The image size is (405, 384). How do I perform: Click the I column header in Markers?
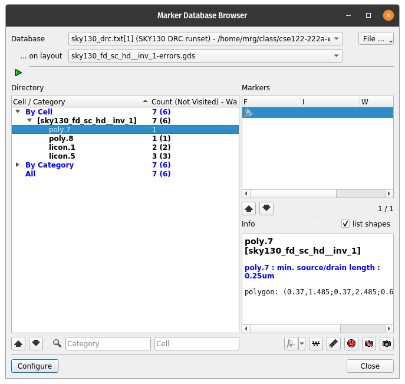click(330, 102)
